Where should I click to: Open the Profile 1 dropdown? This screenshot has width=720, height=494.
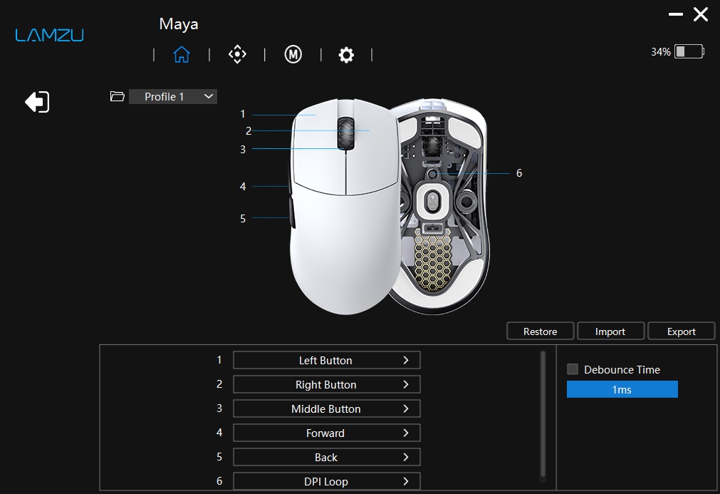pos(173,96)
